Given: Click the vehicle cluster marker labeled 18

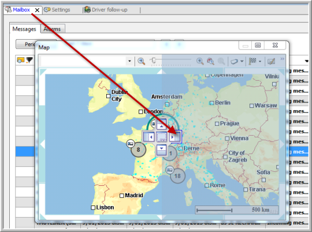Looking at the screenshot, I should click(x=177, y=176).
